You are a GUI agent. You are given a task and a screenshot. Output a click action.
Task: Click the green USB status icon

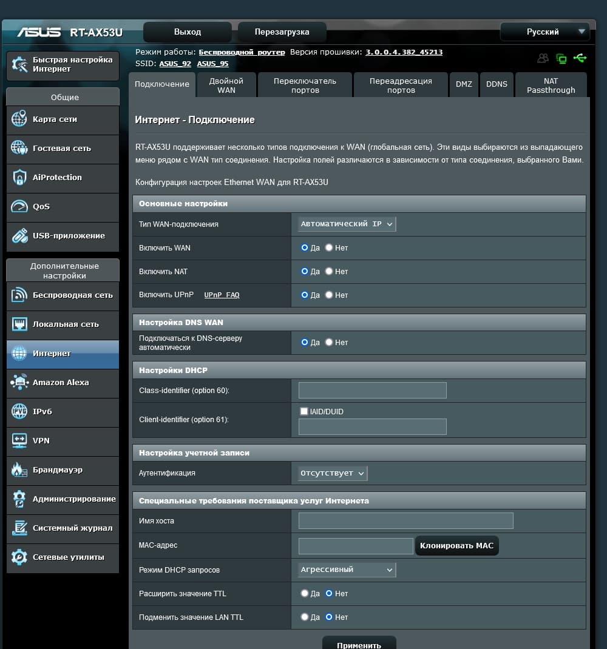[x=580, y=58]
